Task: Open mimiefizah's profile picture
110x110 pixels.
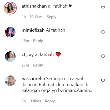Action: pyautogui.click(x=10, y=32)
